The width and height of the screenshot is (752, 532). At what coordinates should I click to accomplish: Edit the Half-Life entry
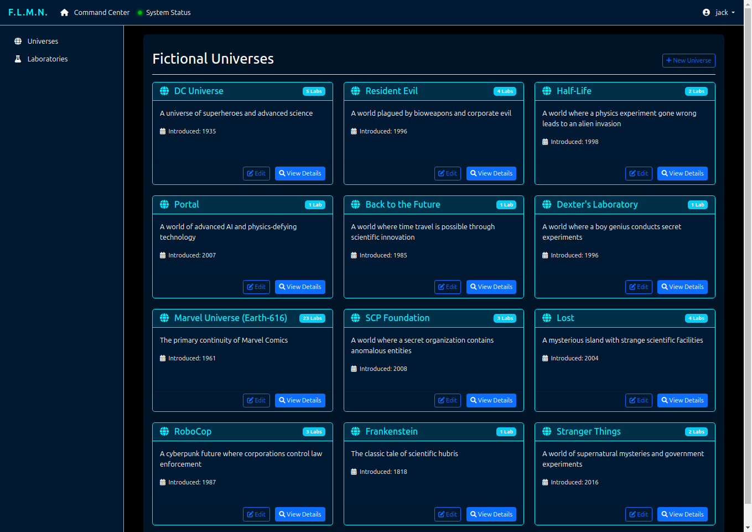pyautogui.click(x=639, y=173)
